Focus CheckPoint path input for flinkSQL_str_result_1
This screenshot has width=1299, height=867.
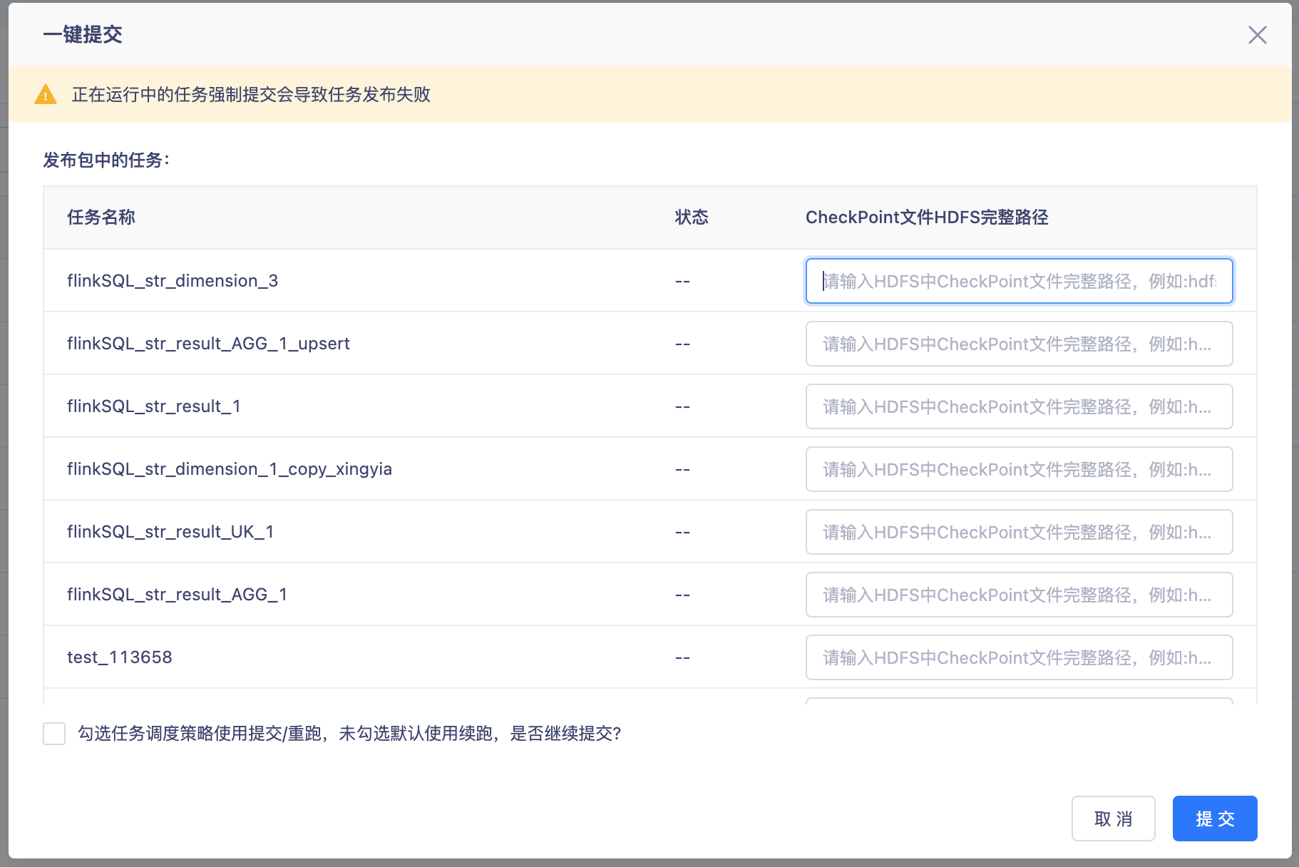tap(1019, 406)
